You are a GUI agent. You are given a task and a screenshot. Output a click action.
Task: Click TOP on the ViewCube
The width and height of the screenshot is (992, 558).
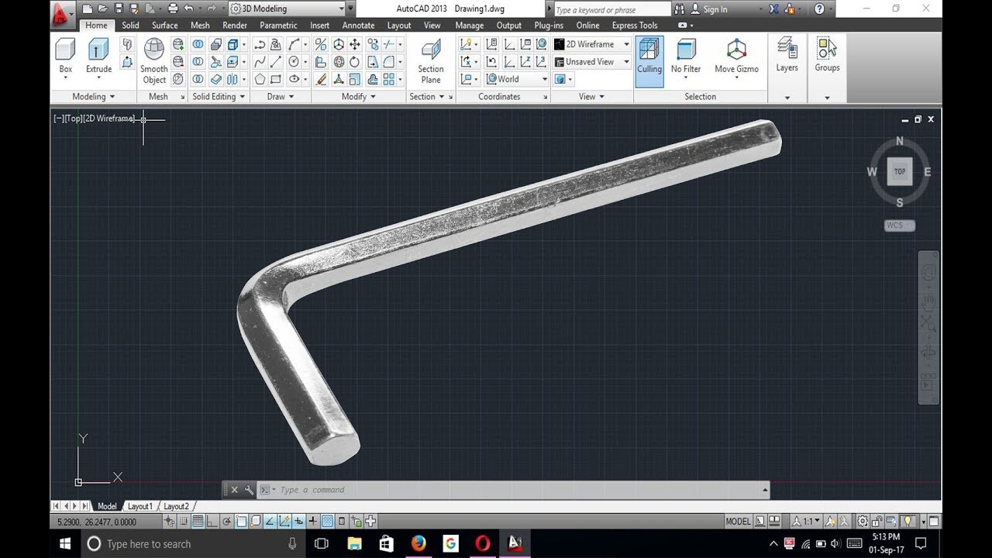(899, 171)
